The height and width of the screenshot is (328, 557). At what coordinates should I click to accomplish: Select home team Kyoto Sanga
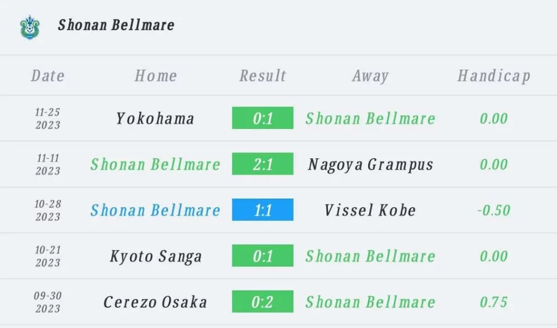click(x=156, y=257)
